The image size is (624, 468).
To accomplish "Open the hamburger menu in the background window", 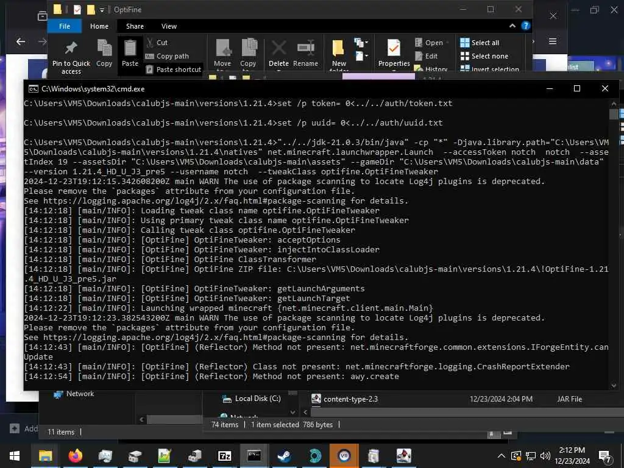I will click(x=552, y=41).
